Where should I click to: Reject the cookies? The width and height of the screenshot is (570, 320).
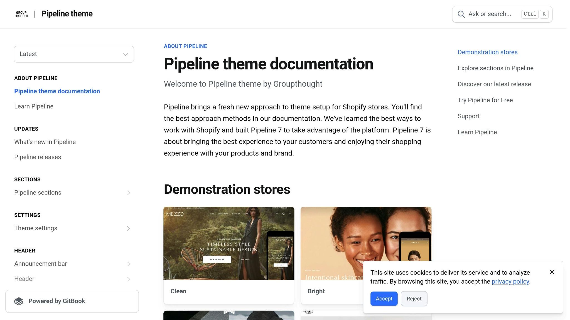click(414, 299)
